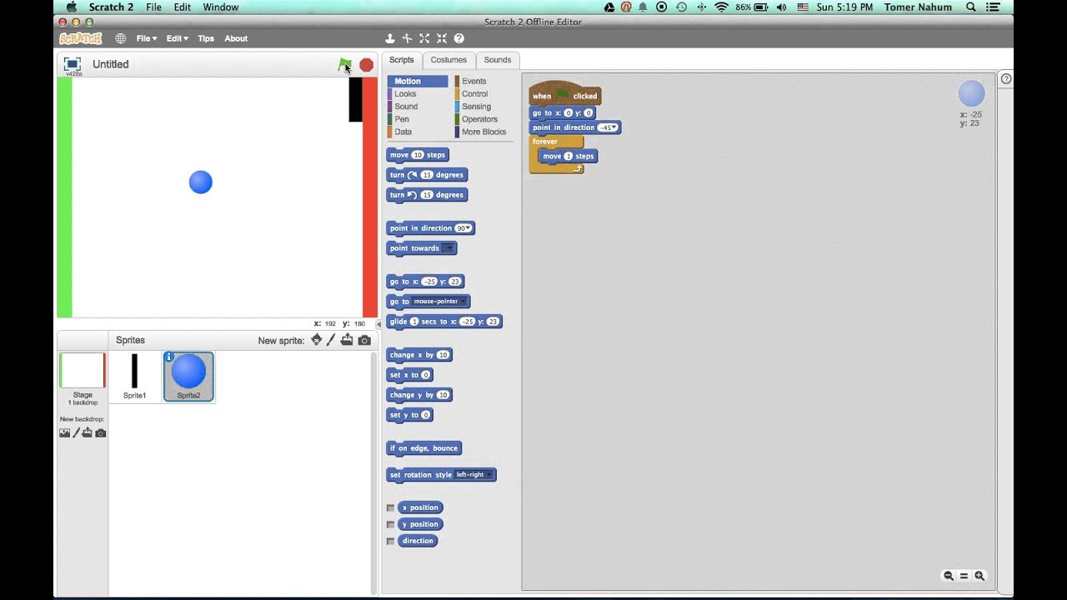1067x600 pixels.
Task: Click the red stop button above the stage
Action: [366, 65]
